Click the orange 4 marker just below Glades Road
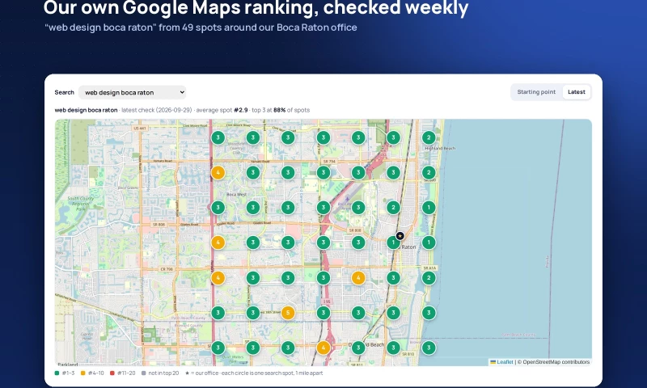This screenshot has height=388, width=647. point(218,242)
